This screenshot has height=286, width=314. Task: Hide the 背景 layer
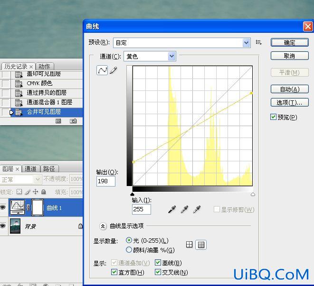coord(3,226)
